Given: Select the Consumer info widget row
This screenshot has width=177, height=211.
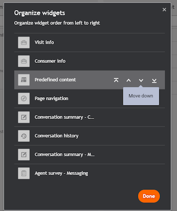Looking at the screenshot, I should [89, 61].
